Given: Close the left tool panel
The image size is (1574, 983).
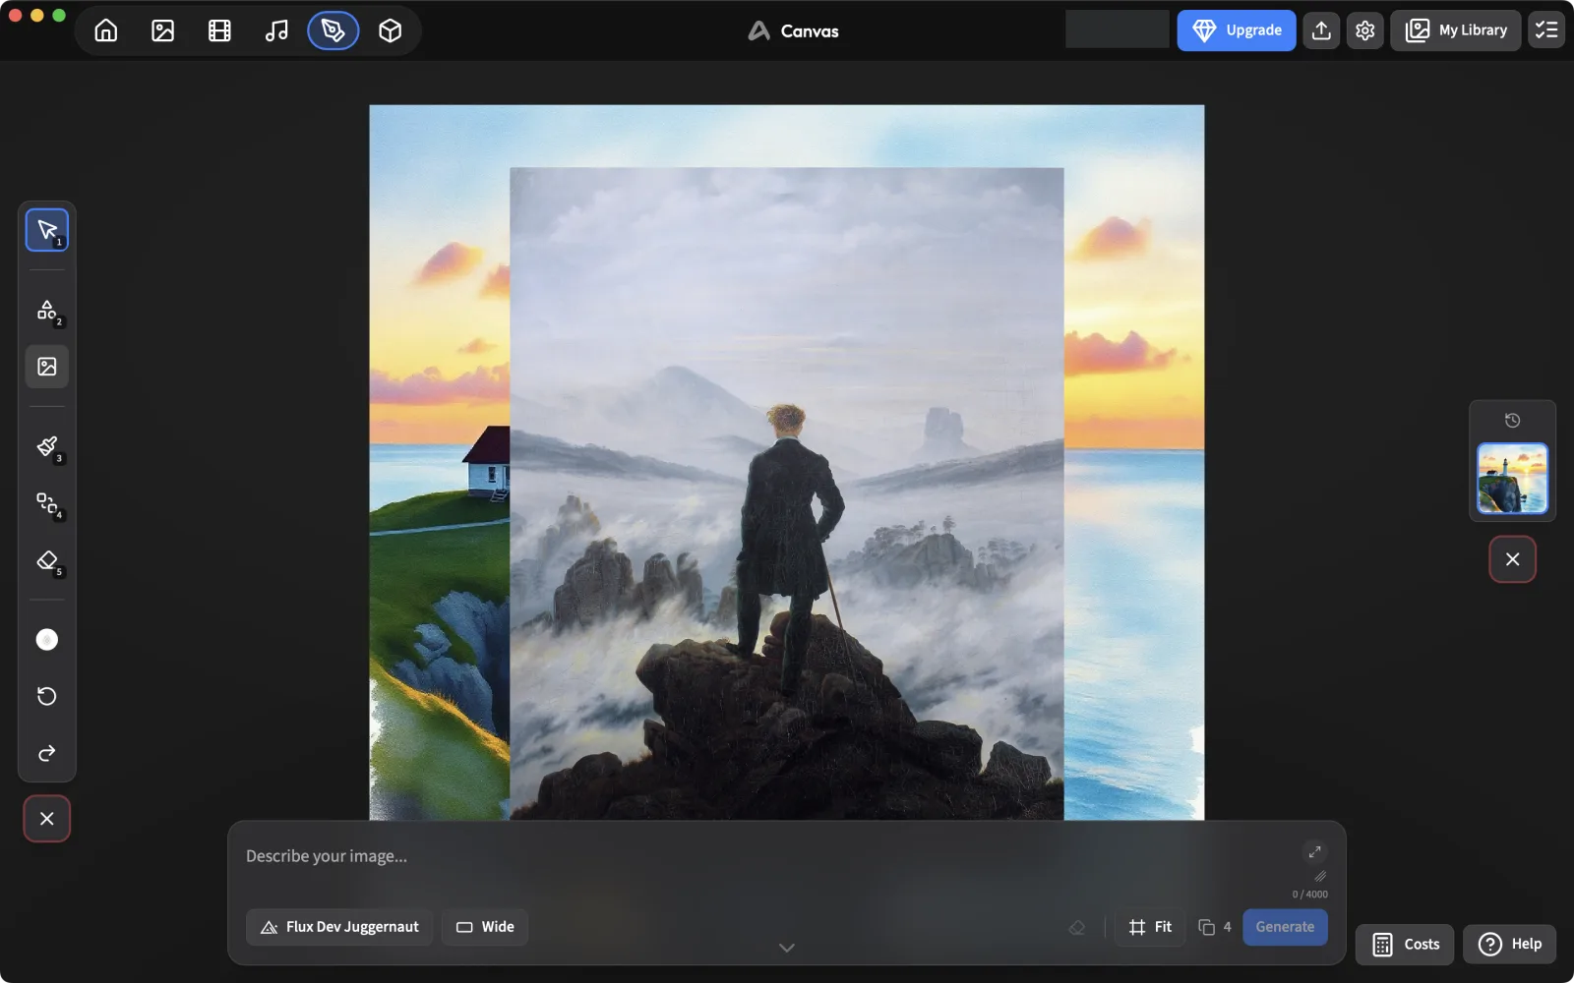Looking at the screenshot, I should [x=47, y=819].
